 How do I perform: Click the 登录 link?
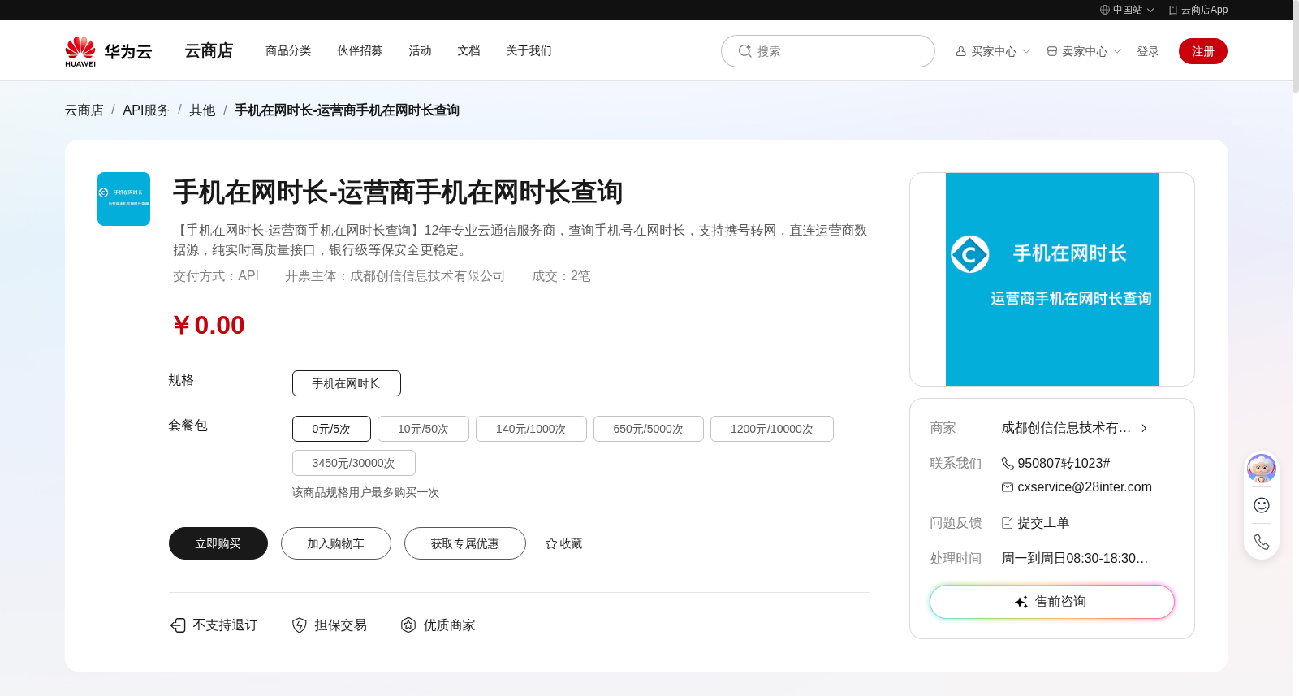1148,51
